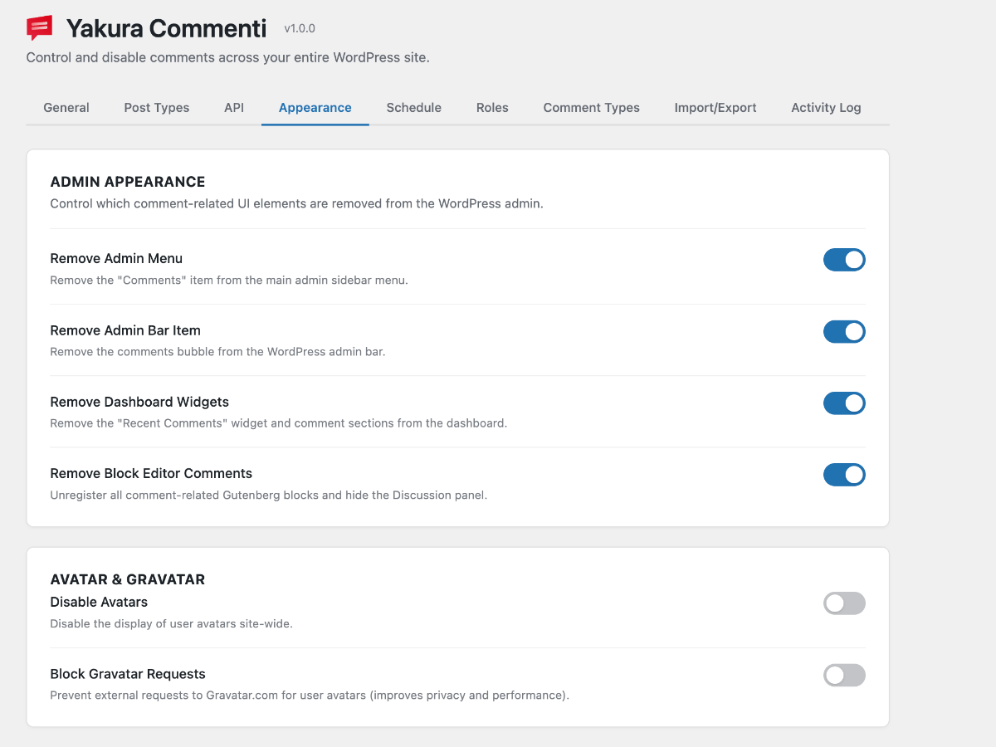Select the API tab

click(x=233, y=107)
